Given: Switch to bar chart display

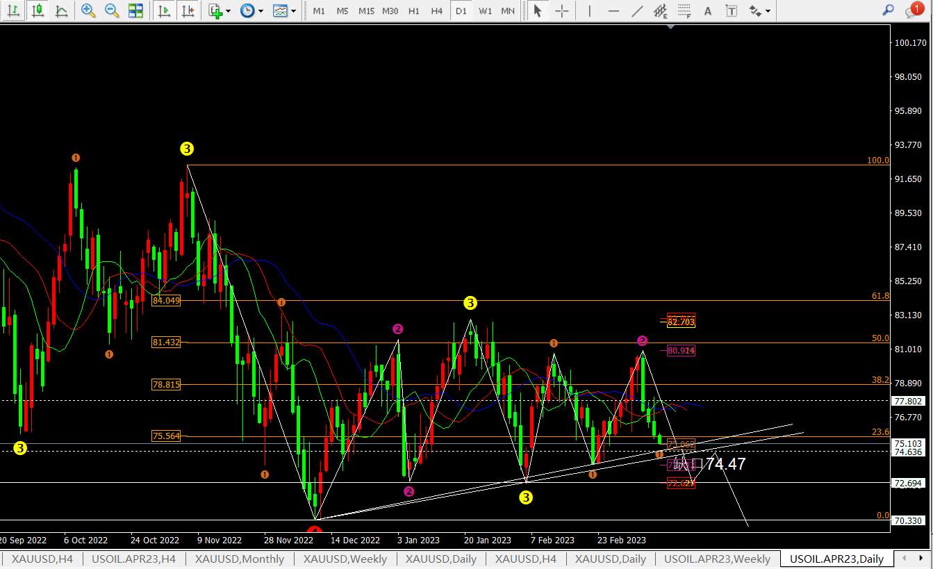Looking at the screenshot, I should (13, 10).
